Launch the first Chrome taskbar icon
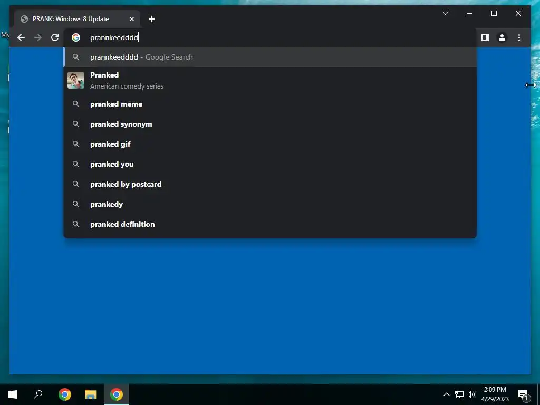This screenshot has height=405, width=540. pyautogui.click(x=65, y=394)
